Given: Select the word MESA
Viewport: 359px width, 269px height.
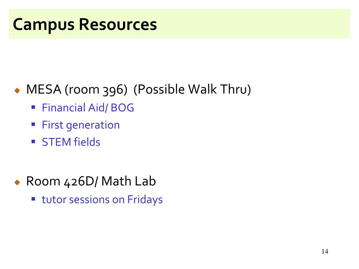Looking at the screenshot, I should coord(44,89).
